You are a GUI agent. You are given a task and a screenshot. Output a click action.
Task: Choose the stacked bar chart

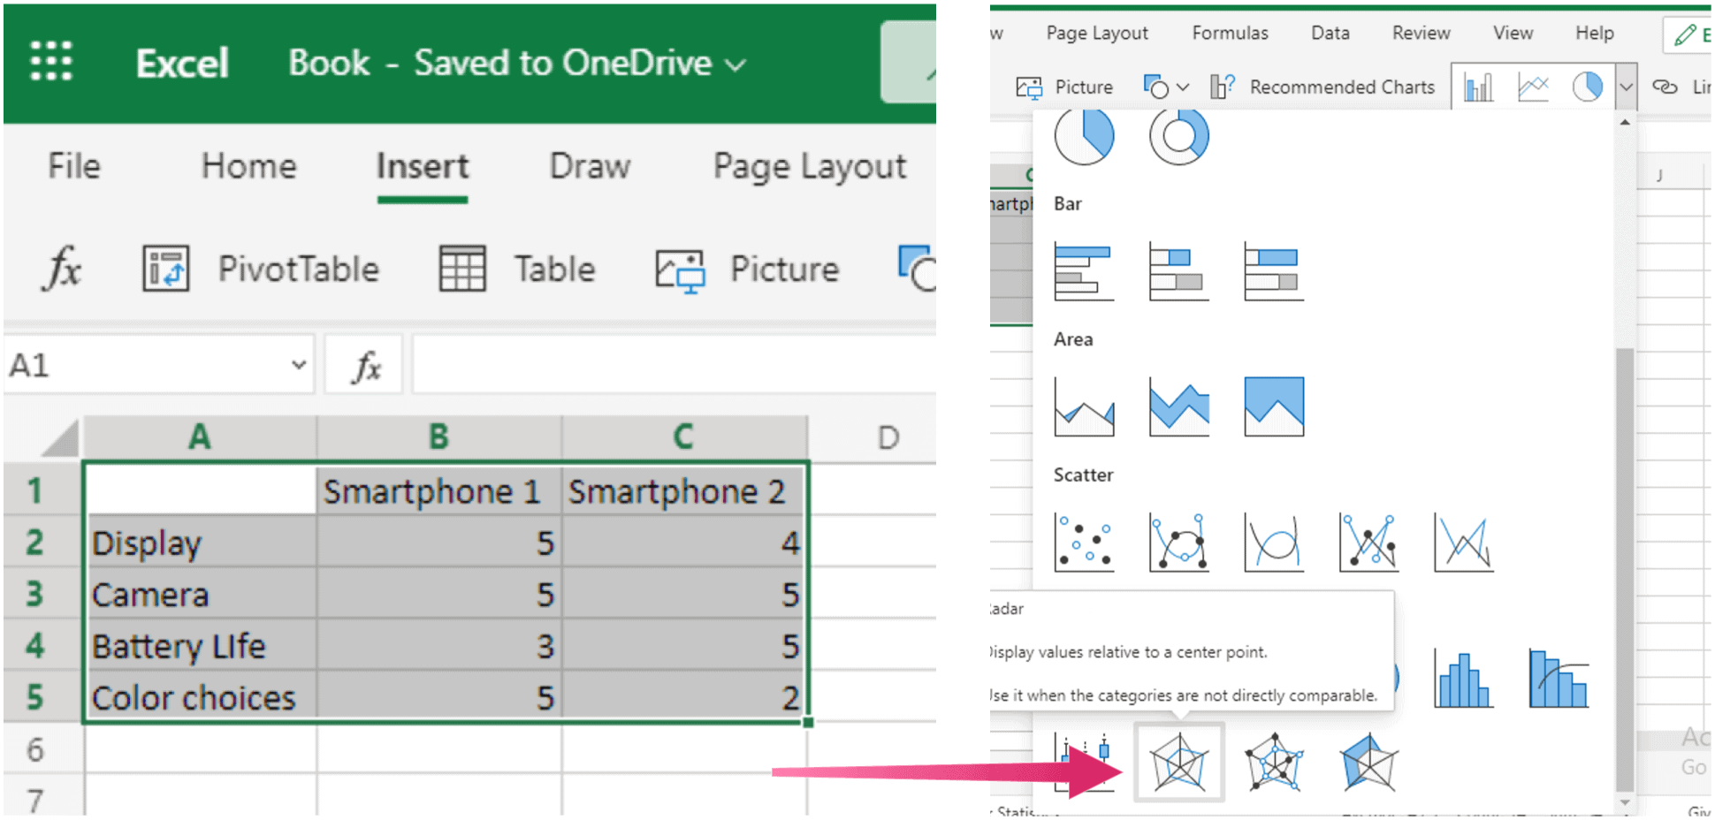1178,271
